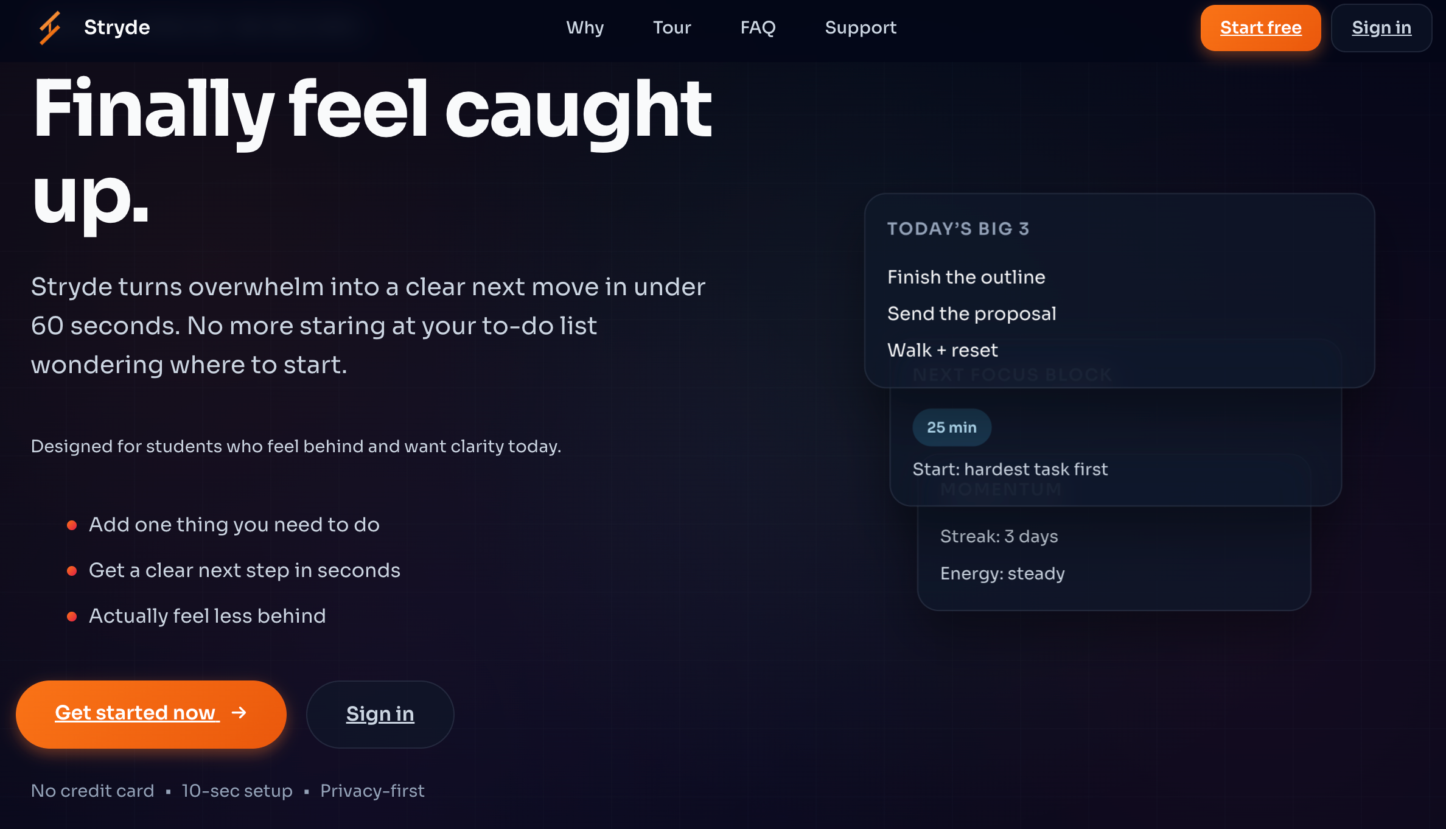Viewport: 1446px width, 829px height.
Task: Open the FAQ navigation item
Action: point(758,28)
